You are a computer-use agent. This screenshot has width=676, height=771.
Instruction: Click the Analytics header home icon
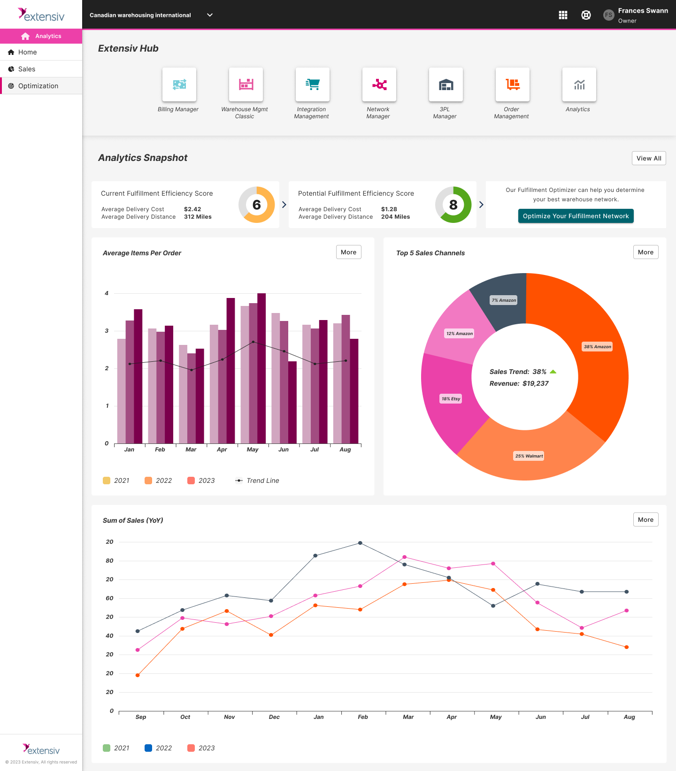coord(25,36)
